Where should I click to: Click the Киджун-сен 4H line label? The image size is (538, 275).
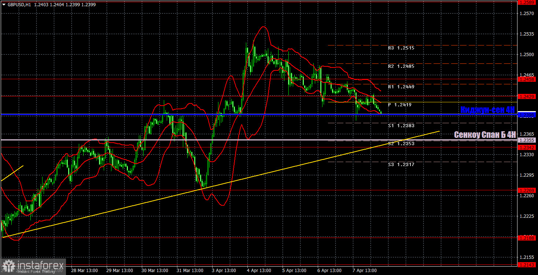pyautogui.click(x=488, y=109)
